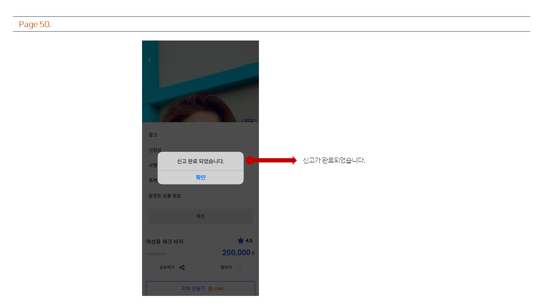Image resolution: width=546 pixels, height=307 pixels.
Task: Open the 리뷰 만들기 button
Action: pyautogui.click(x=200, y=289)
